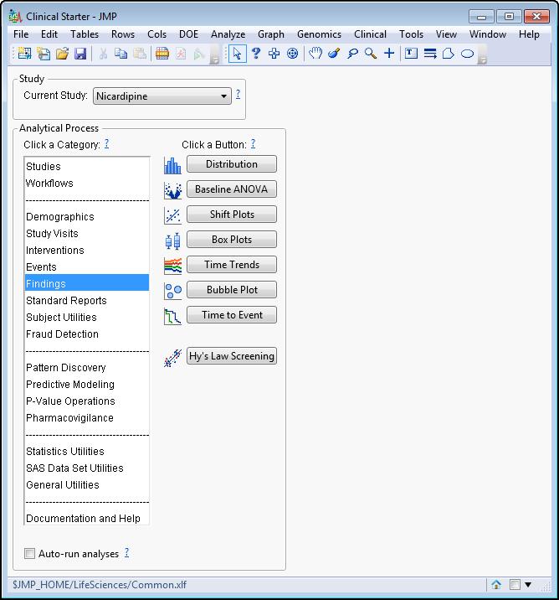Select the Simple Shape oval tool
559x600 pixels.
[x=467, y=54]
